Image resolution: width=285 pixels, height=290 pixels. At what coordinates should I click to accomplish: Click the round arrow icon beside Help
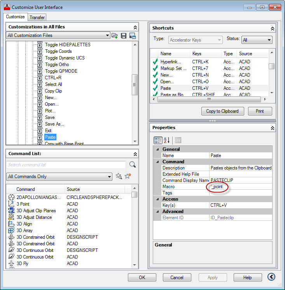(271, 277)
